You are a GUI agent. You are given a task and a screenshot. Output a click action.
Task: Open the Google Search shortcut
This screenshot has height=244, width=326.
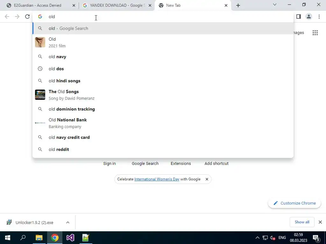tap(145, 164)
